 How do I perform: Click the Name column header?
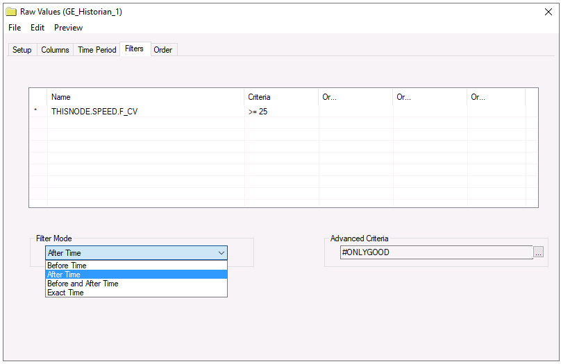tap(146, 97)
